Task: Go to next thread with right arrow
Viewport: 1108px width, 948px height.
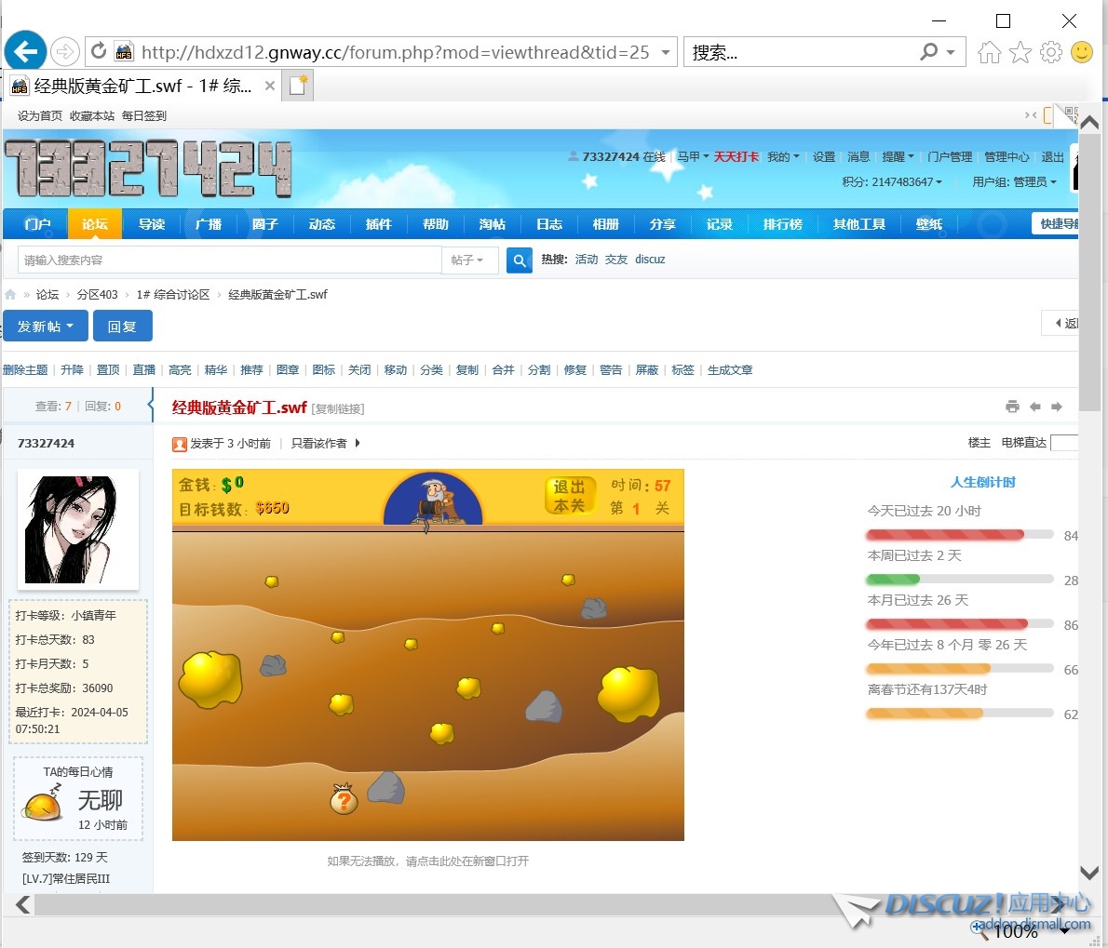Action: [1057, 407]
